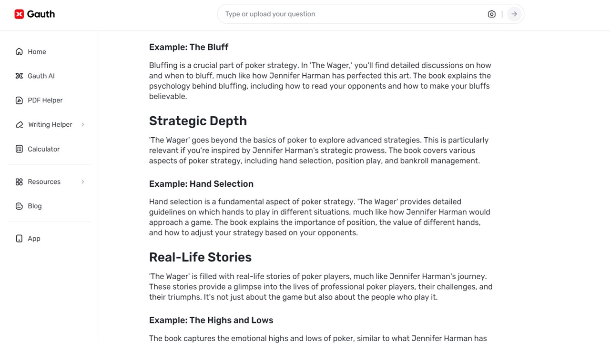Click the Writing Helper pen icon
The width and height of the screenshot is (610, 343).
pyautogui.click(x=19, y=125)
